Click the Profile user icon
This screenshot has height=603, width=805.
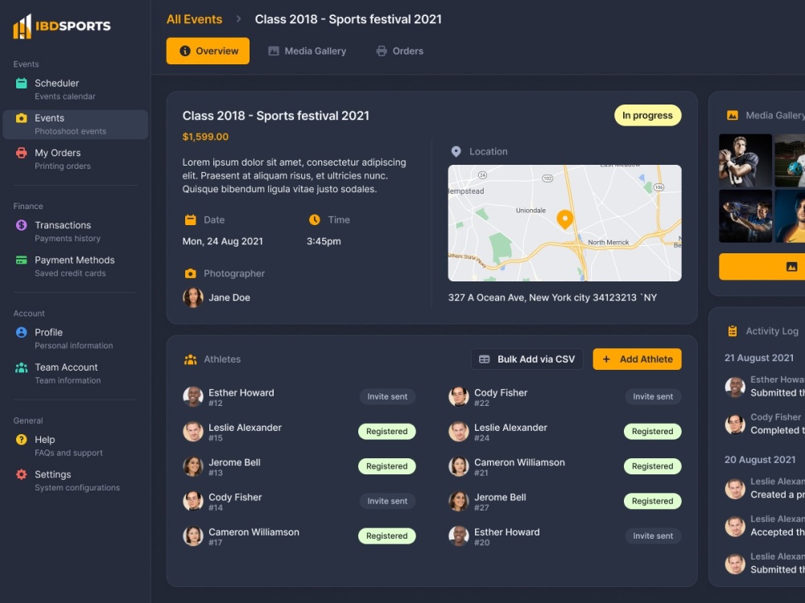pos(22,332)
